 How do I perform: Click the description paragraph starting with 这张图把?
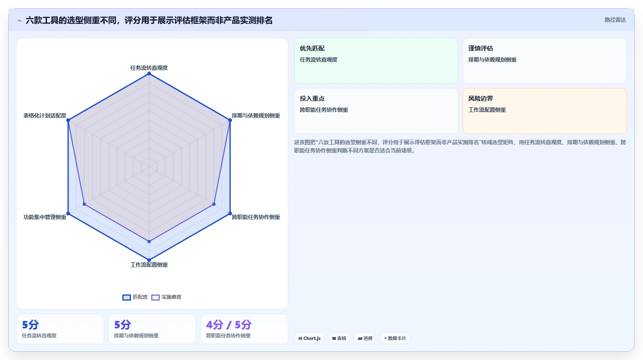click(x=460, y=146)
